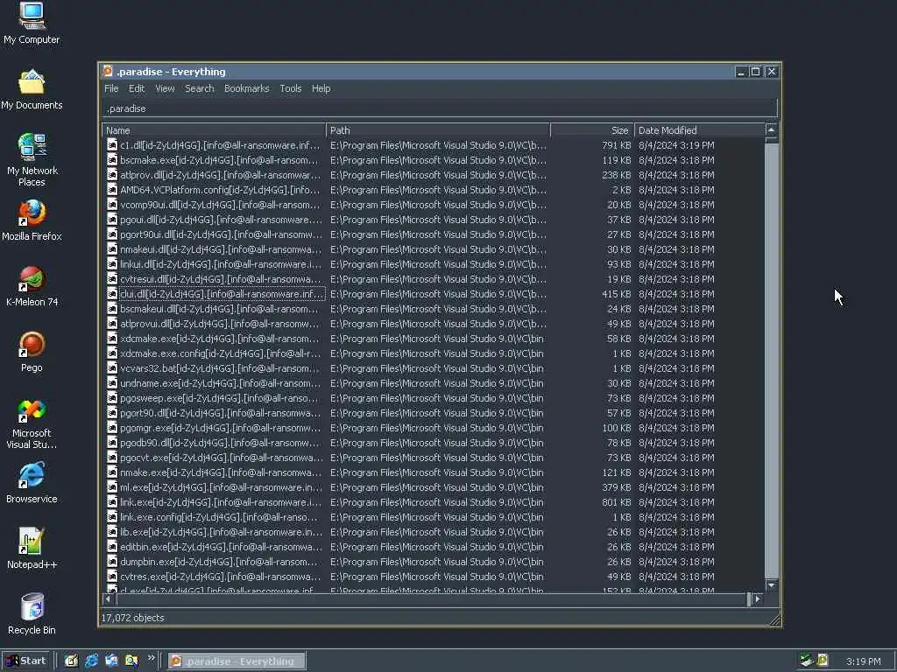897x672 pixels.
Task: Click the file icon of pgoui.dll row
Action: click(112, 220)
